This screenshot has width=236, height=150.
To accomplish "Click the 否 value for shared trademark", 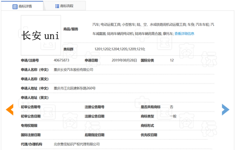I will pos(171,107).
